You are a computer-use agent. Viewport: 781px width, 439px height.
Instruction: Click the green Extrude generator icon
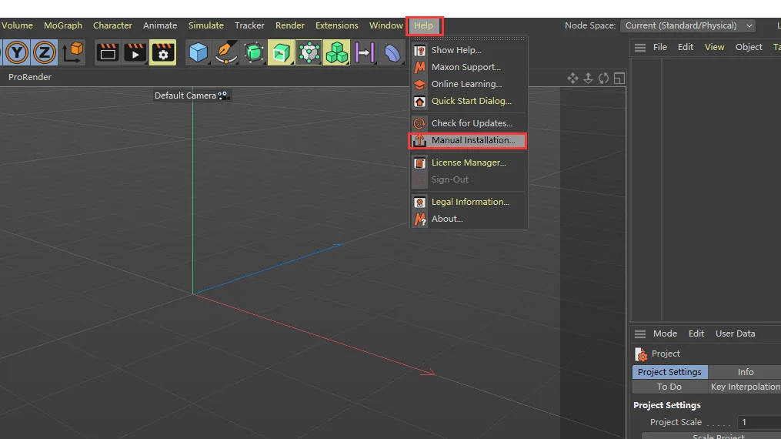[282, 52]
